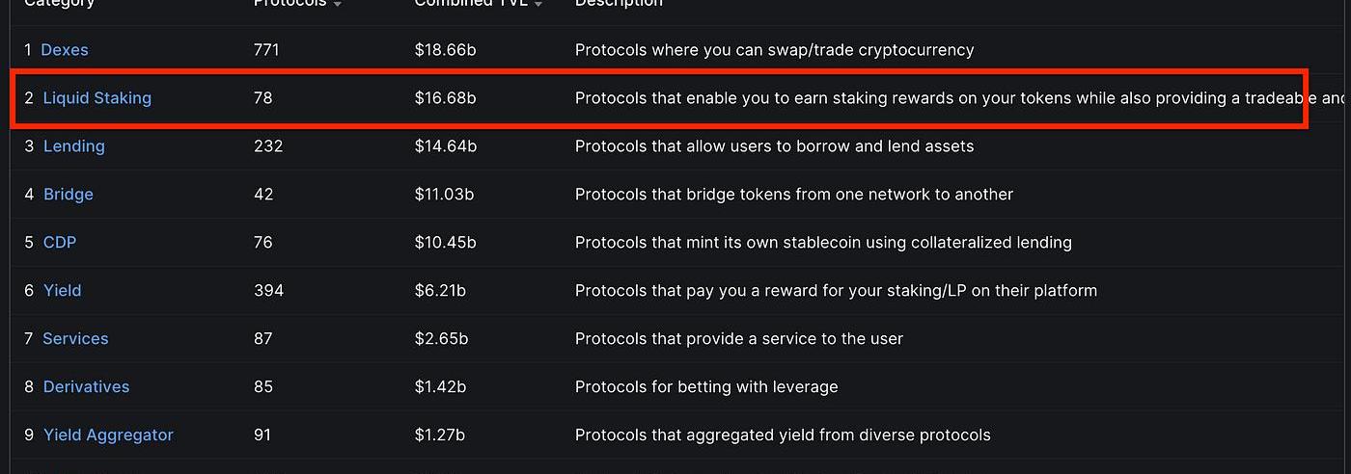
Task: Open the Derivatives category link
Action: coord(86,387)
